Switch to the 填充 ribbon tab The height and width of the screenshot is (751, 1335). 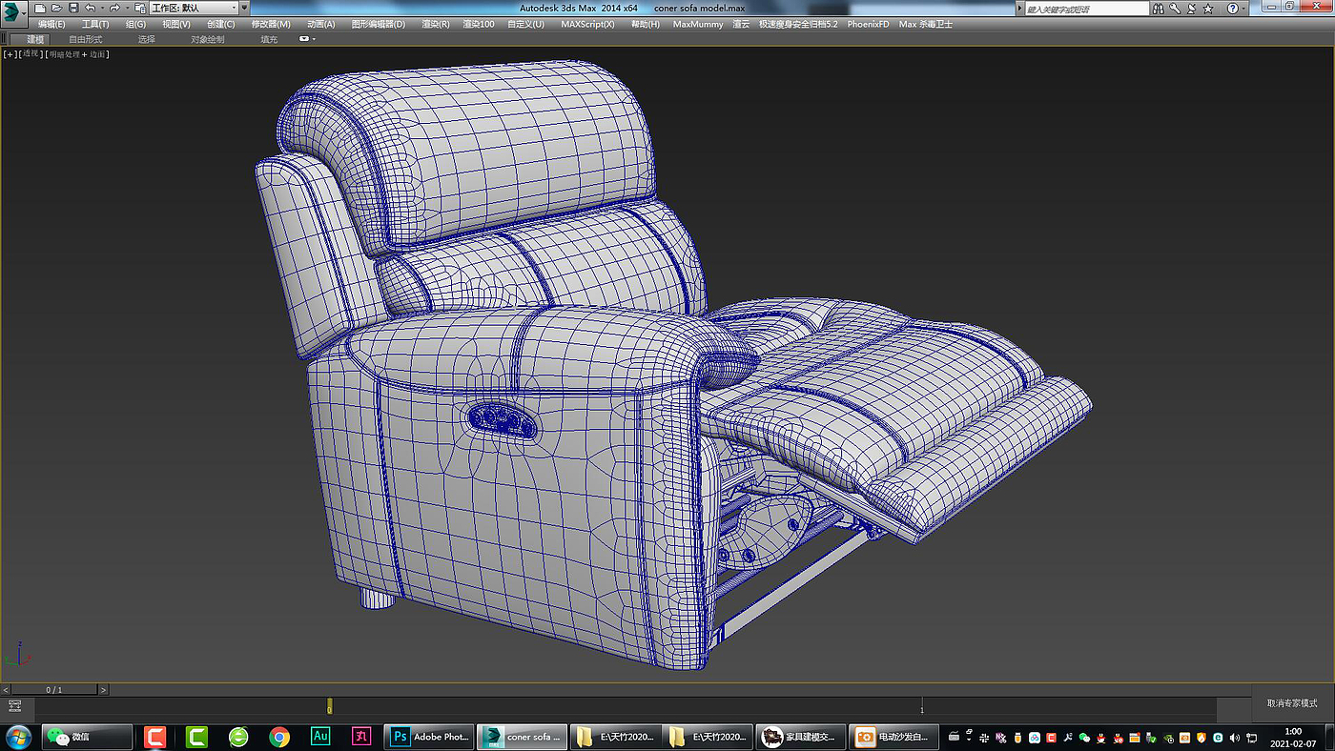point(269,39)
